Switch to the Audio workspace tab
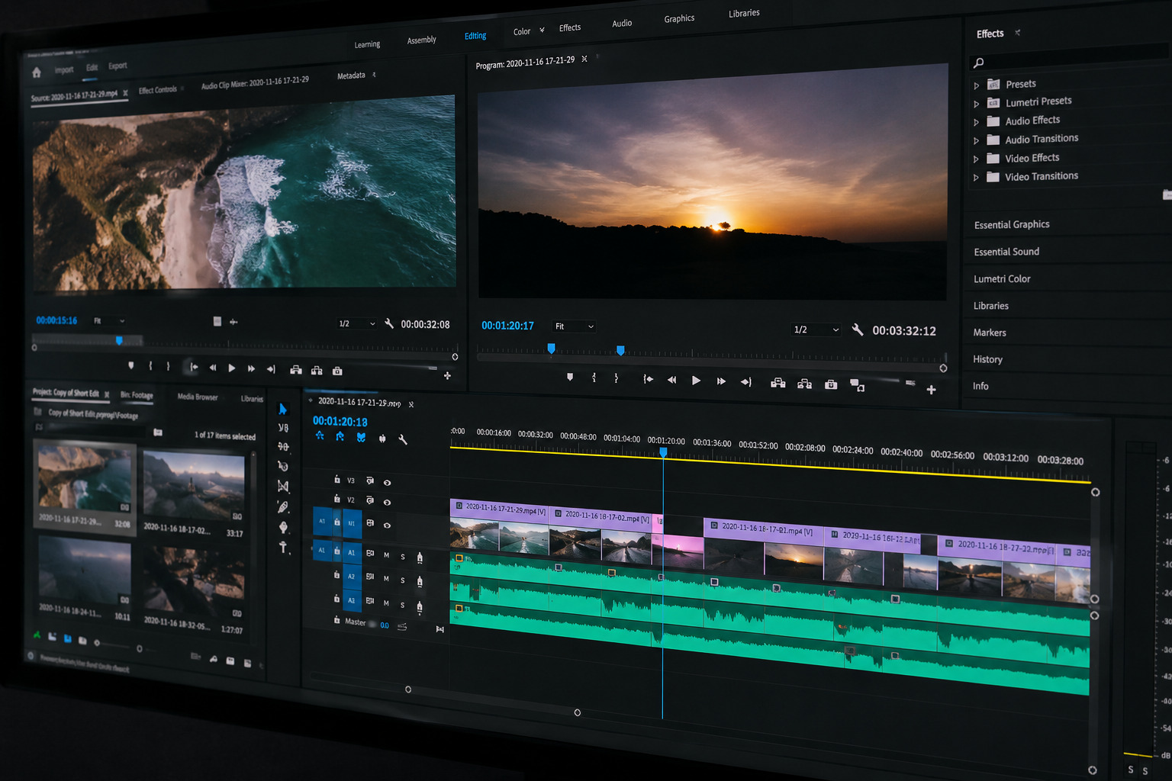Screen dimensions: 1172x781 coord(622,24)
